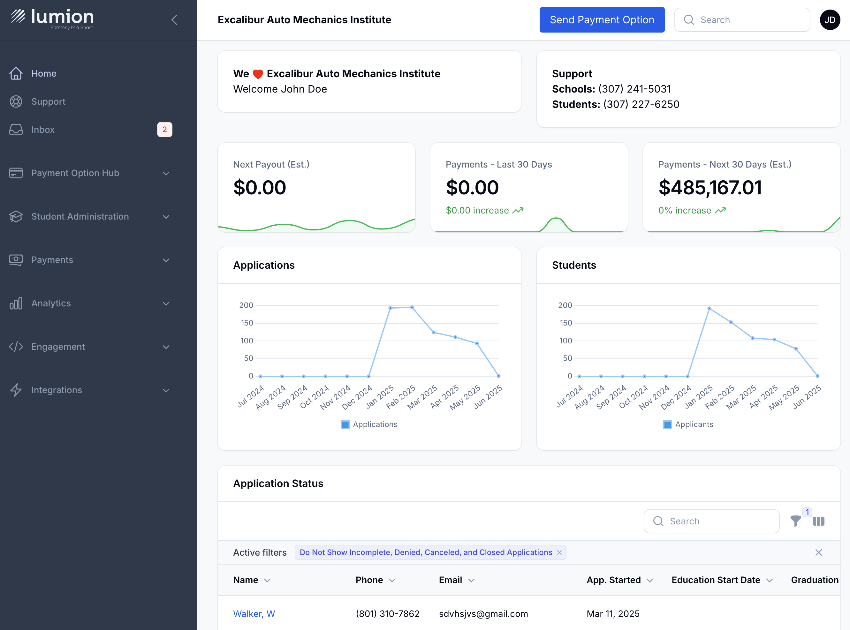Remove the Do Not Show Incomplete filter chip
The image size is (850, 630).
pyautogui.click(x=559, y=552)
